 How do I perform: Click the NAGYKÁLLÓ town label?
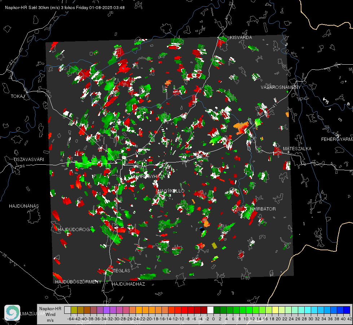[171, 191]
